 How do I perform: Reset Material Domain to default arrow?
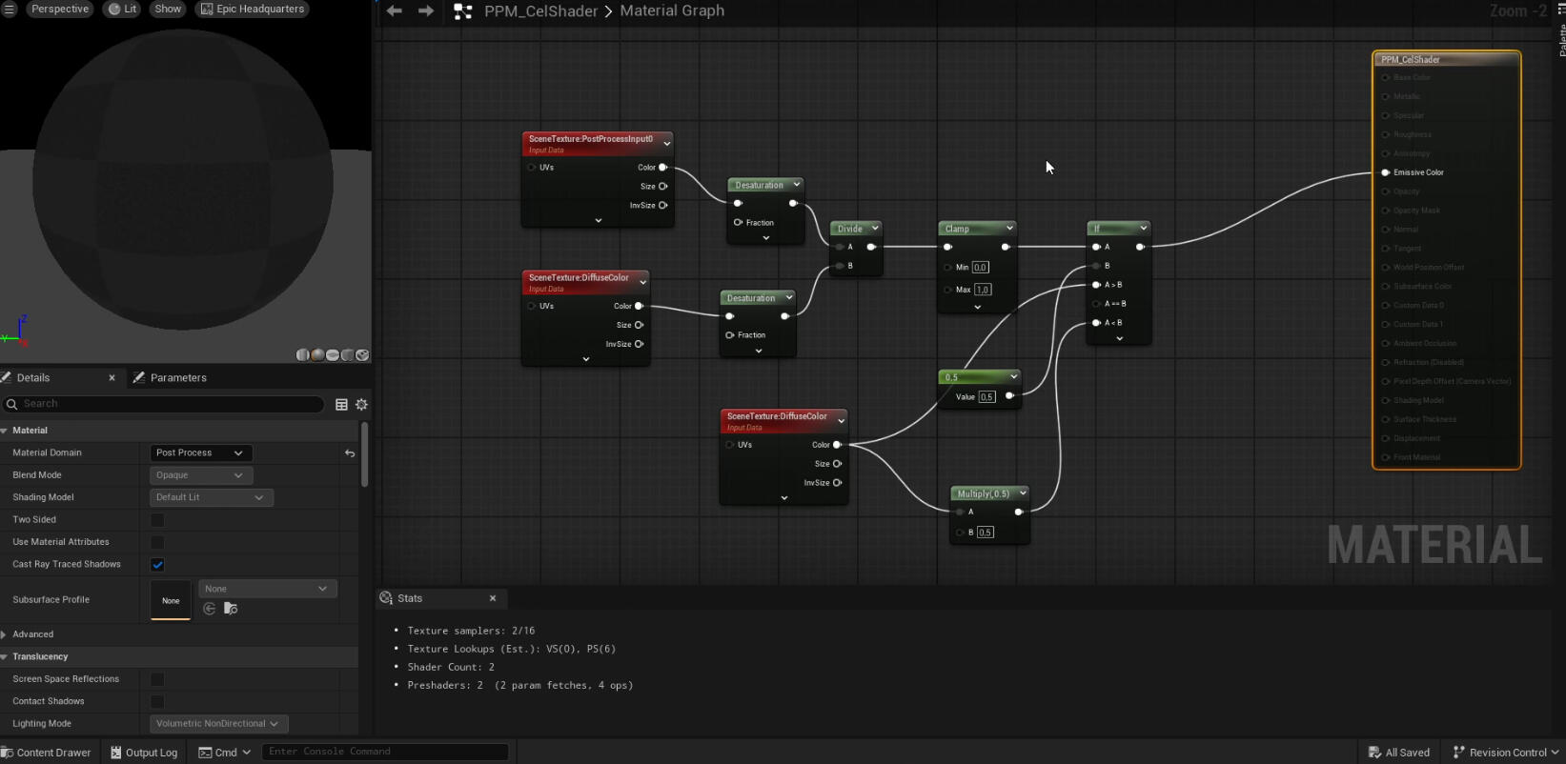click(350, 453)
